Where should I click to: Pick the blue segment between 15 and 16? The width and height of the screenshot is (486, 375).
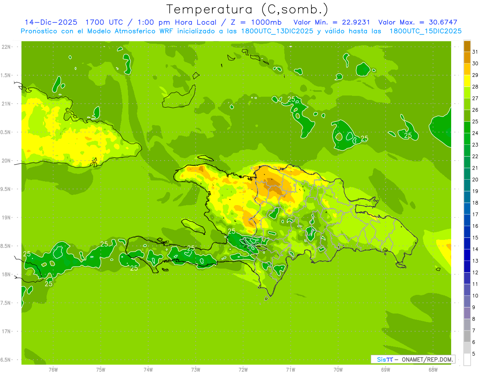467,232
